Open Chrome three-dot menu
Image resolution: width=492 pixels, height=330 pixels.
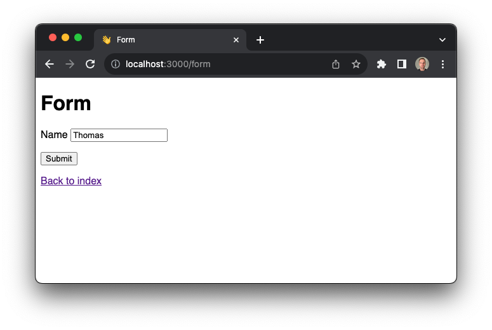pyautogui.click(x=442, y=64)
